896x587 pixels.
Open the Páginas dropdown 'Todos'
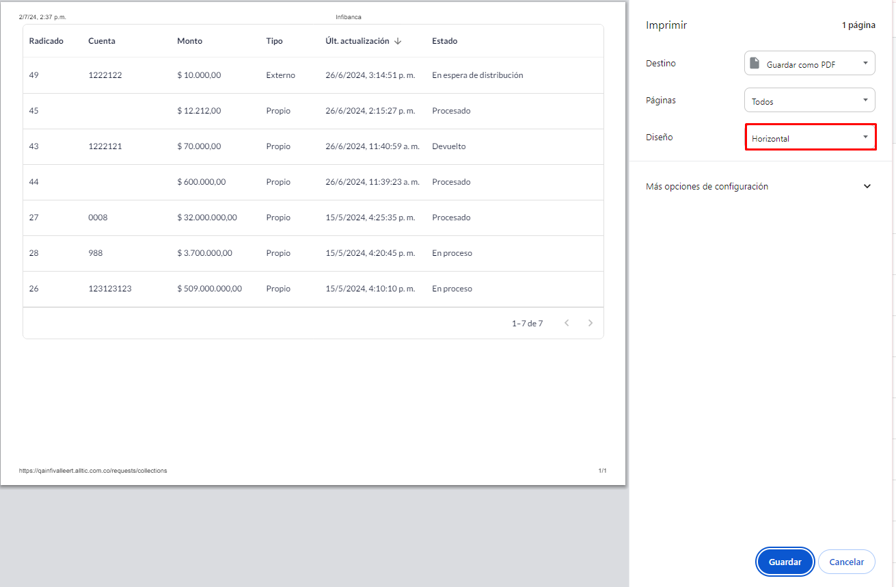[810, 101]
